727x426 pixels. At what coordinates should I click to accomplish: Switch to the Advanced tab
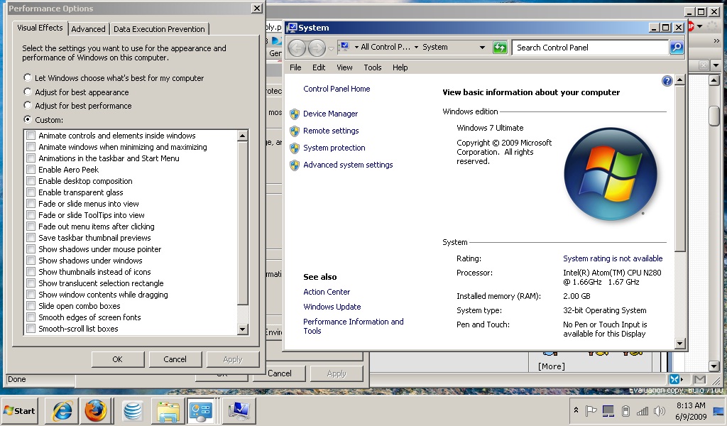click(x=88, y=28)
